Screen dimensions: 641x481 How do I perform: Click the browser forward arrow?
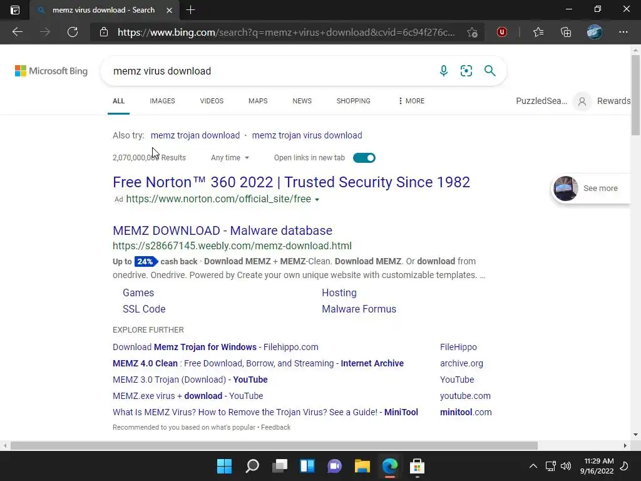pos(45,32)
